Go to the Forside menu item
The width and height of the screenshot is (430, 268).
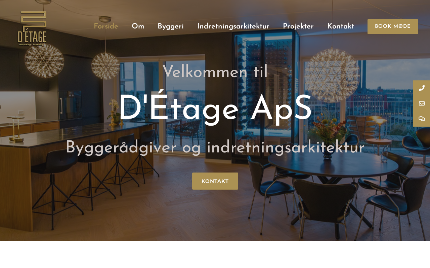point(106,26)
